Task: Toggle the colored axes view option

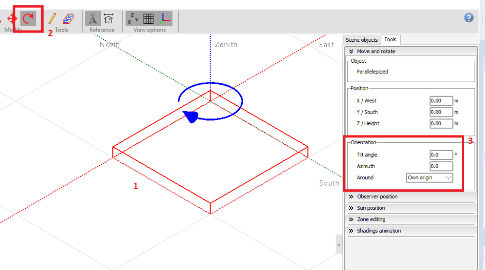Action: tap(165, 19)
